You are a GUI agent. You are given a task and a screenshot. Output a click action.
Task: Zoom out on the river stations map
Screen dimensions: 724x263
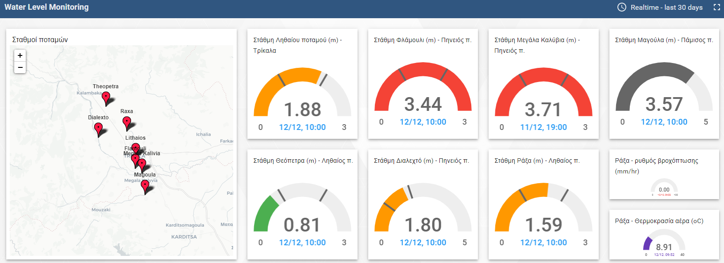pyautogui.click(x=20, y=67)
